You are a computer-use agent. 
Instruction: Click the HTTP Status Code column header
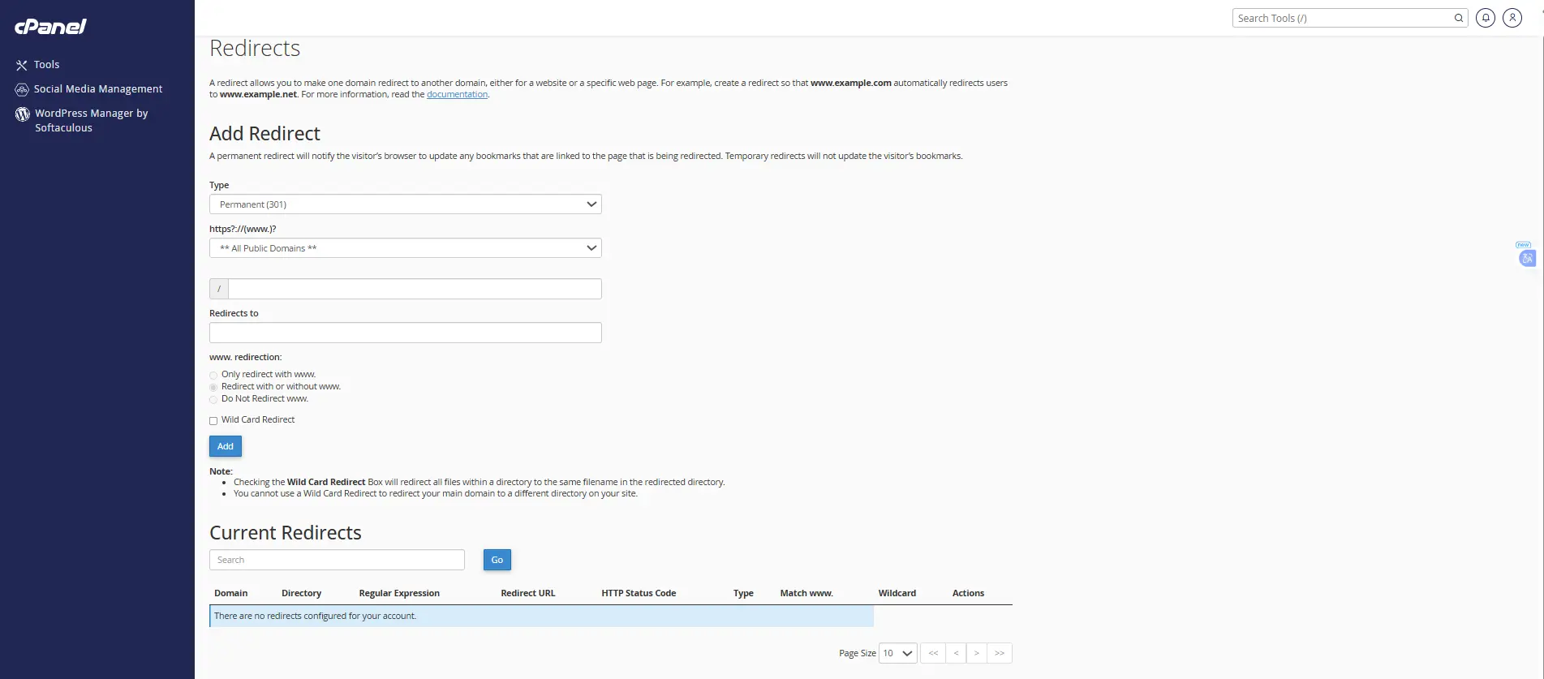pyautogui.click(x=639, y=593)
